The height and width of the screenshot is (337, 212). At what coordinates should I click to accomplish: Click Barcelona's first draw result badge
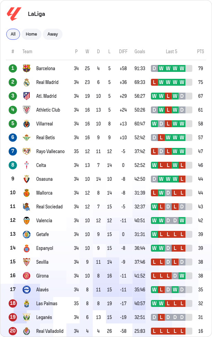point(154,68)
